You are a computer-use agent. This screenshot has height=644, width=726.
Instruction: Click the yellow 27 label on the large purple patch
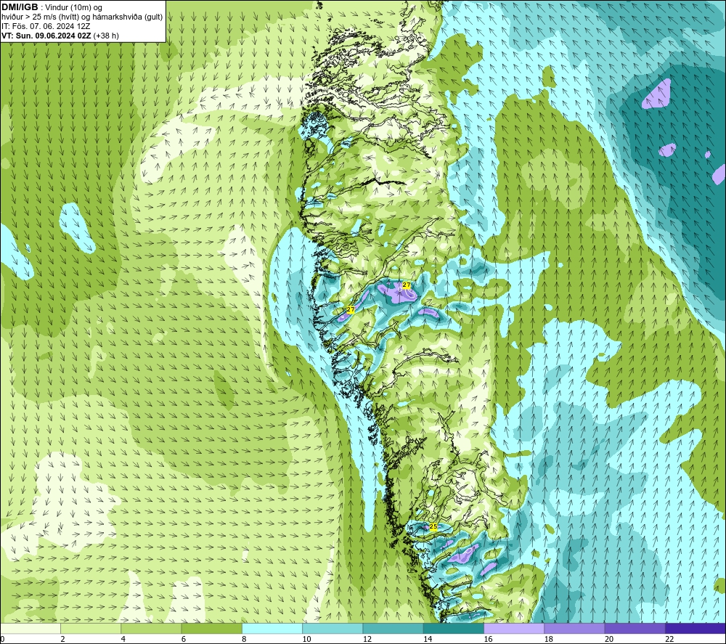point(407,285)
